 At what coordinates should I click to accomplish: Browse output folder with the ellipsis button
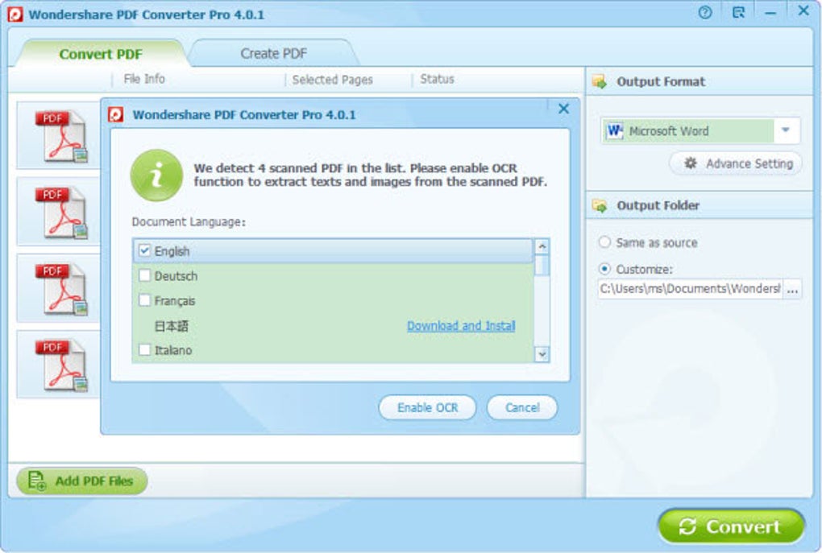[793, 289]
